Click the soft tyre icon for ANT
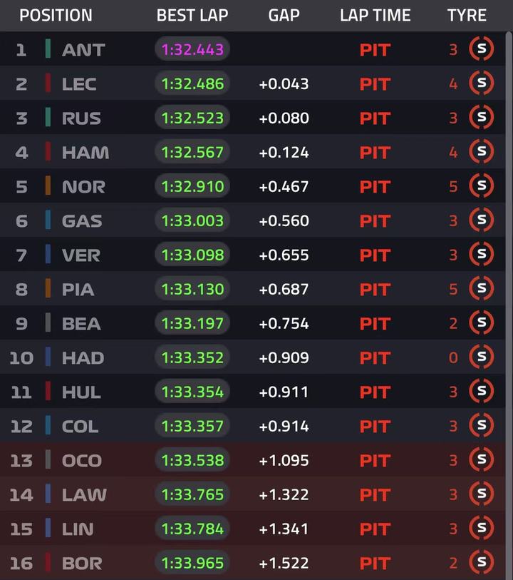Screen dimensions: 513x580 pyautogui.click(x=482, y=49)
